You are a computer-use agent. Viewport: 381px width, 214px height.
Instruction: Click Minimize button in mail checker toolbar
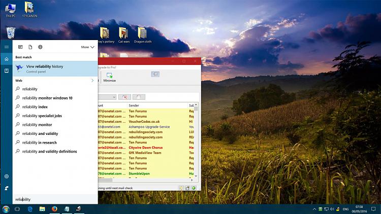110,77
